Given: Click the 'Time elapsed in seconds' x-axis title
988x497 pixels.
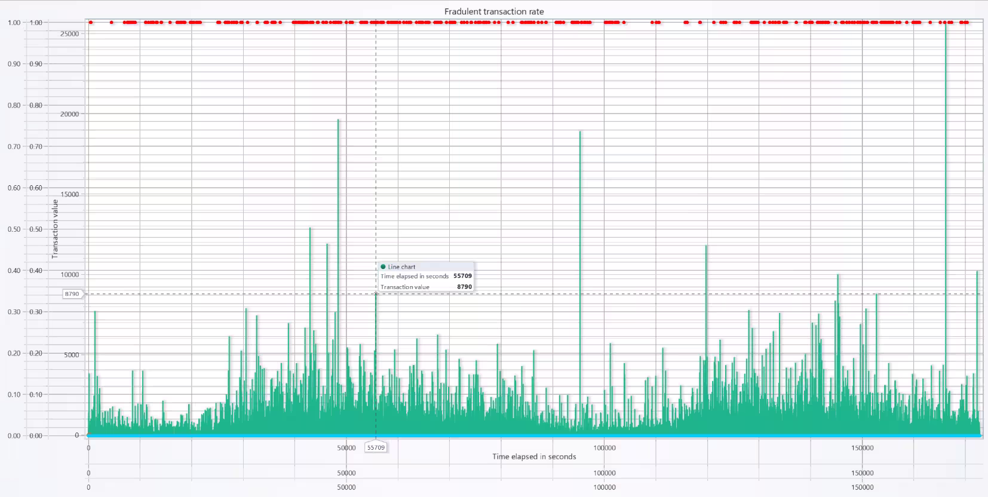Looking at the screenshot, I should pos(534,456).
